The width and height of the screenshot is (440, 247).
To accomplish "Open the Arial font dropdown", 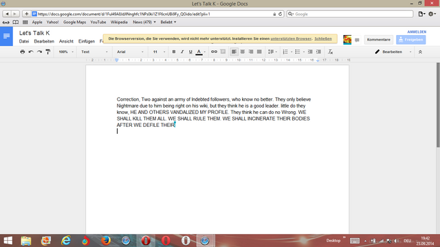I will [130, 52].
